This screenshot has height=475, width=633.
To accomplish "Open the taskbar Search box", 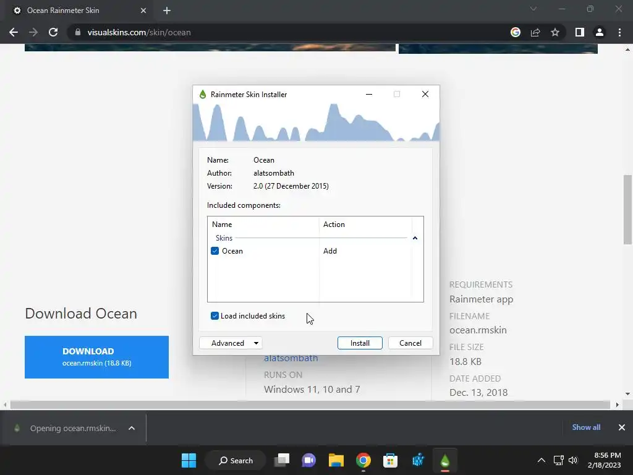I will coord(236,460).
